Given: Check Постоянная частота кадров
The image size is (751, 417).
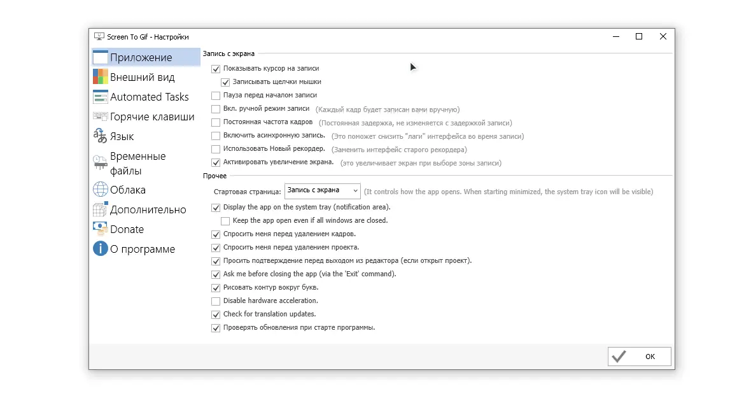Looking at the screenshot, I should click(216, 123).
